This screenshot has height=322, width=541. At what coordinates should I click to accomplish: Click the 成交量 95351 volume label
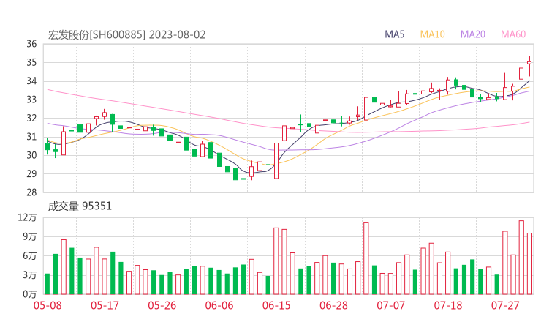point(80,206)
